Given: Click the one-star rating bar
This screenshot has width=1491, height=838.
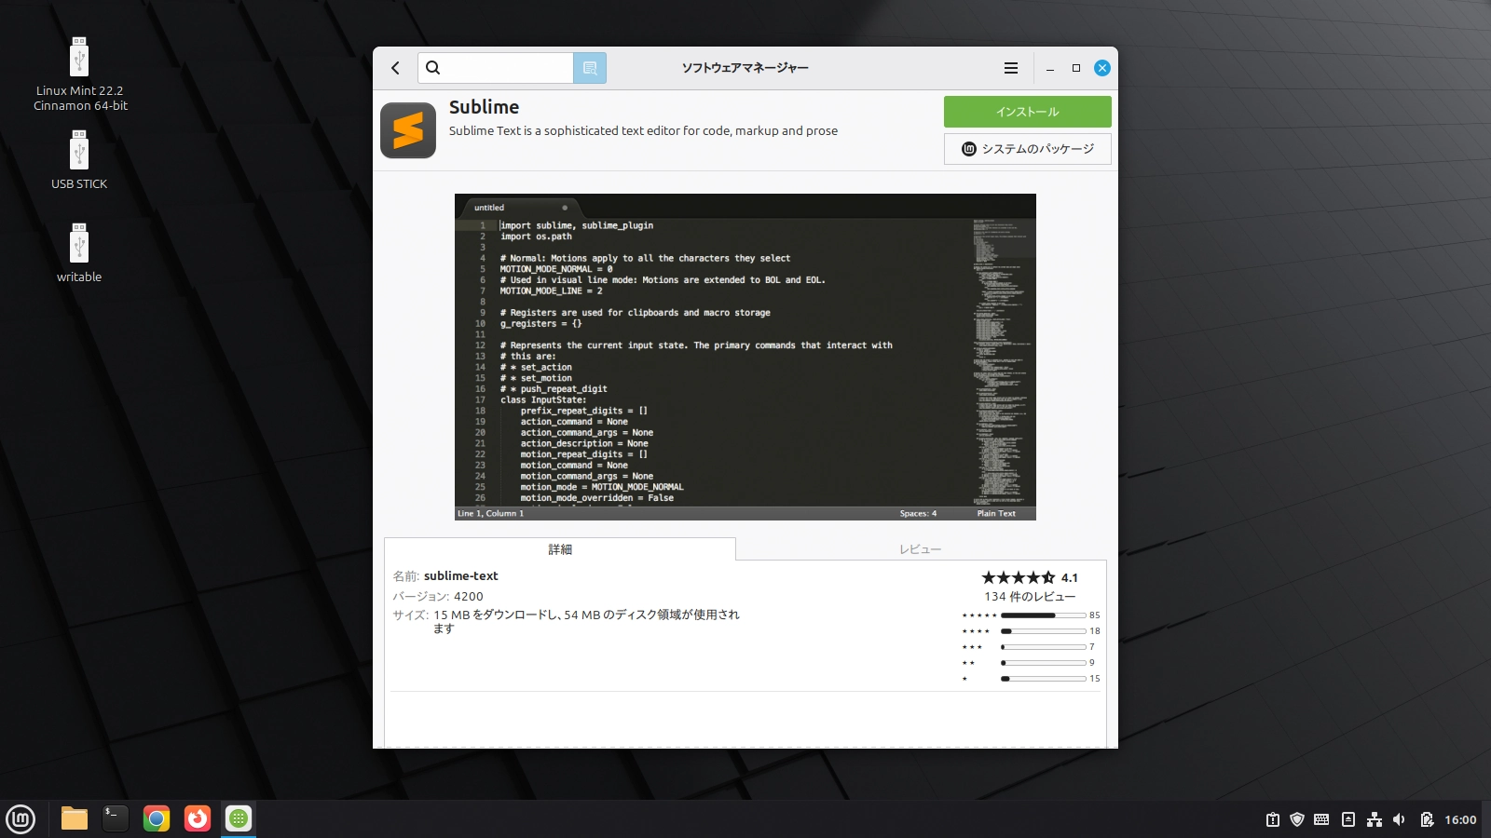Looking at the screenshot, I should tap(1044, 679).
